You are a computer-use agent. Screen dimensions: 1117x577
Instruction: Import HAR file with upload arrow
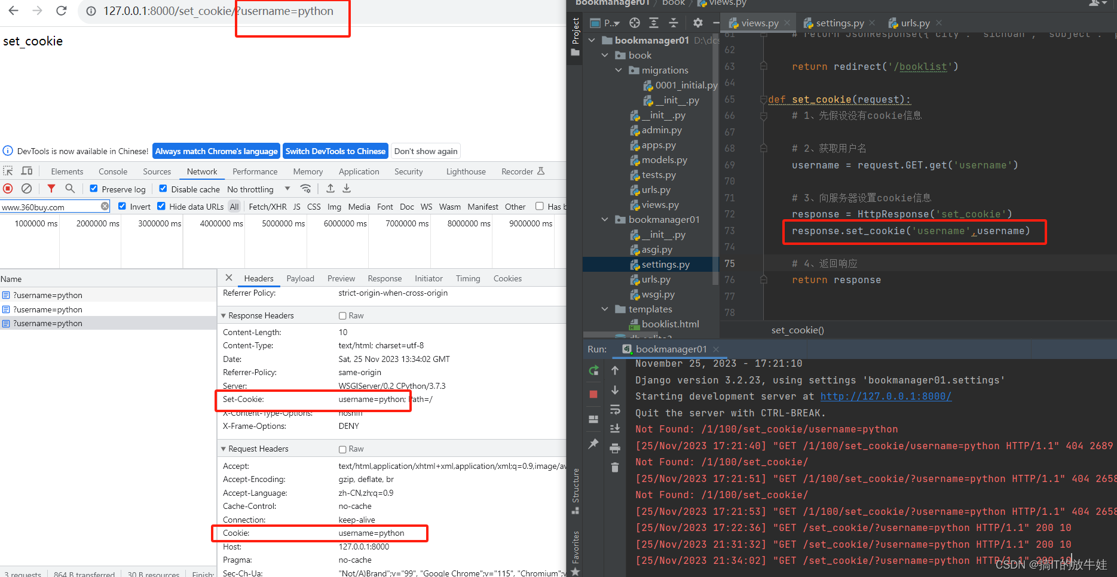[x=330, y=189]
